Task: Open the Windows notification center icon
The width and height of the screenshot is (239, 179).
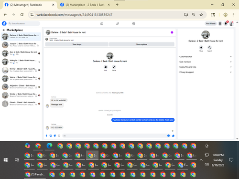Action: (x=231, y=160)
